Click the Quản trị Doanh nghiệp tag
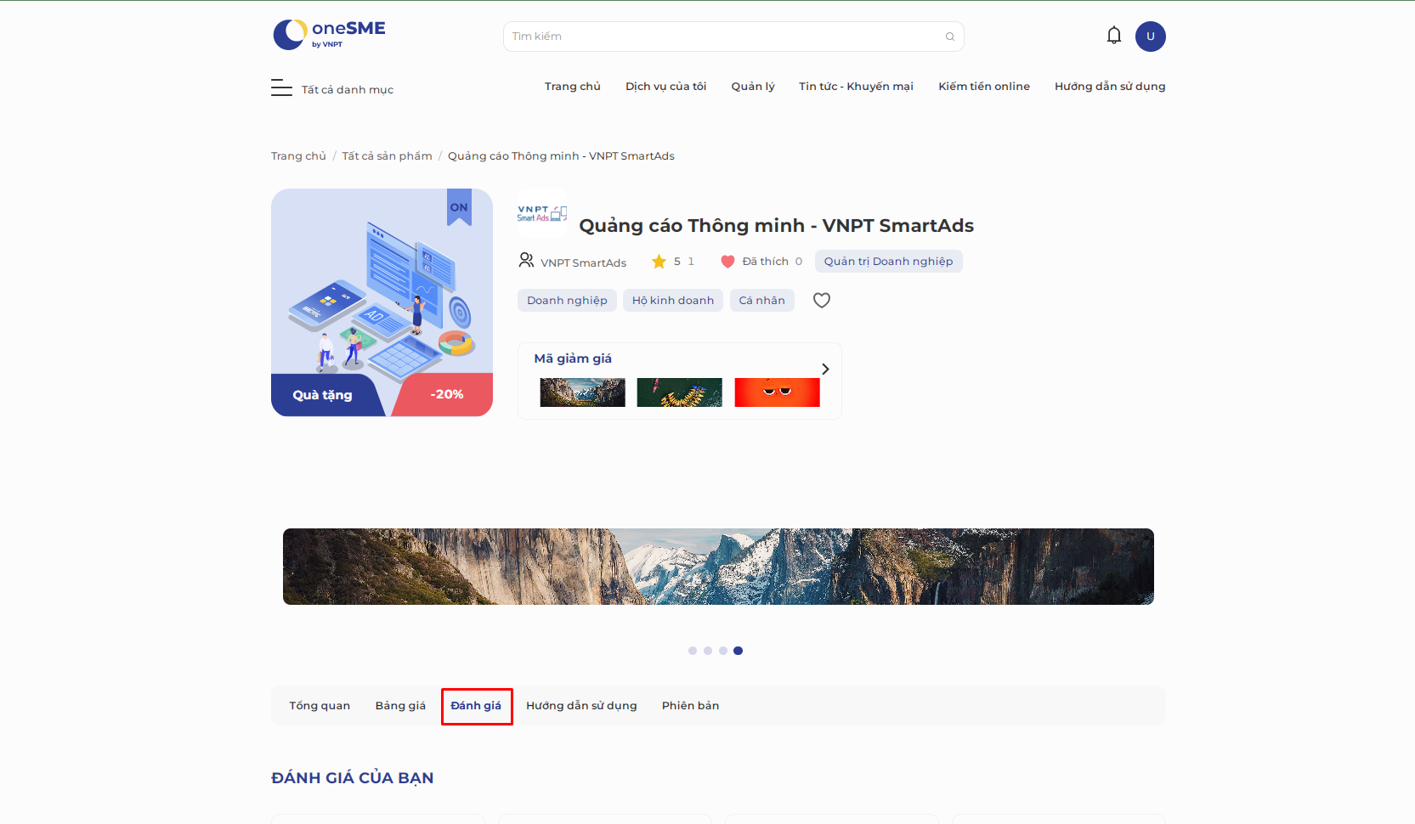Image resolution: width=1415 pixels, height=824 pixels. pos(888,262)
